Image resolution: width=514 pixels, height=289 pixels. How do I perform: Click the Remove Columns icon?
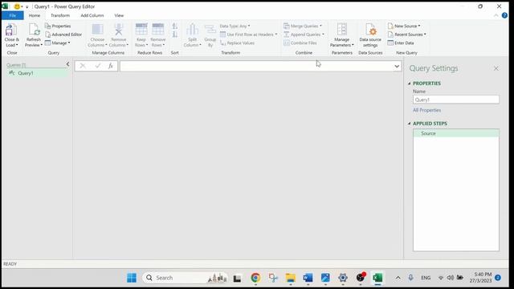click(118, 30)
